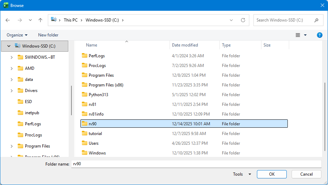Open Recent locations dropdown arrow
Screen dimensions: 328x185
(x=30, y=20)
